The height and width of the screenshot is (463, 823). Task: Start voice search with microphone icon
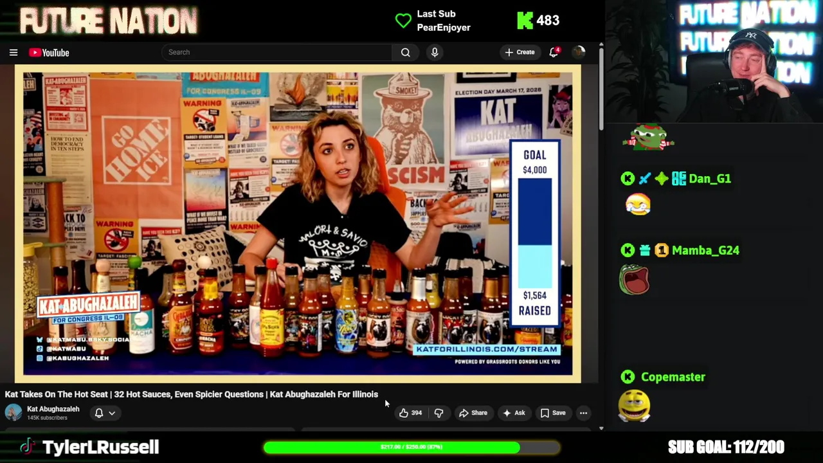435,52
